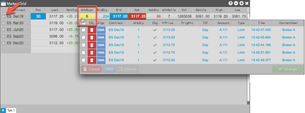This screenshot has height=113, width=305.
Task: Click the Settle value 3091.00
Action: [202, 16]
